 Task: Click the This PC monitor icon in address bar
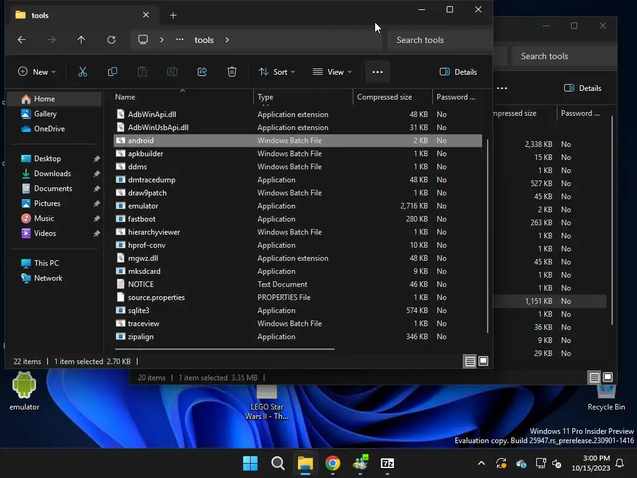pos(143,40)
